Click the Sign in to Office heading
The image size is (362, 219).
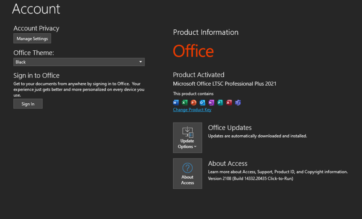tap(37, 76)
